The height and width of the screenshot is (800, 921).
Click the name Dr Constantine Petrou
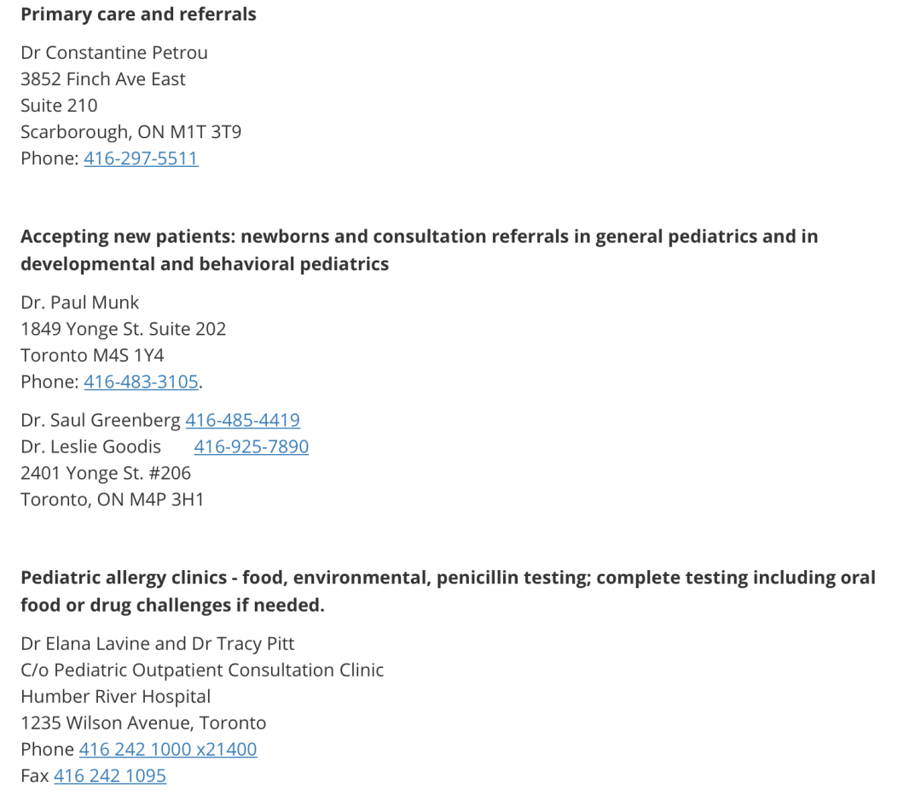(x=114, y=53)
